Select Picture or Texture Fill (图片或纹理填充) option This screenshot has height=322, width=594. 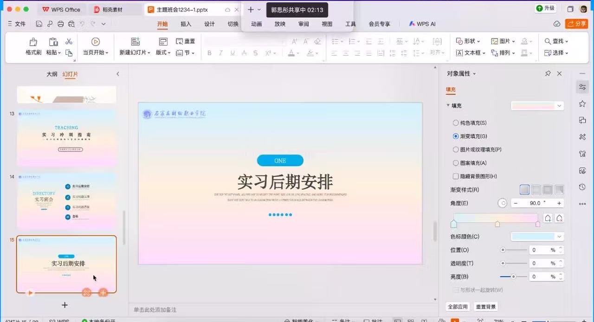coord(456,150)
